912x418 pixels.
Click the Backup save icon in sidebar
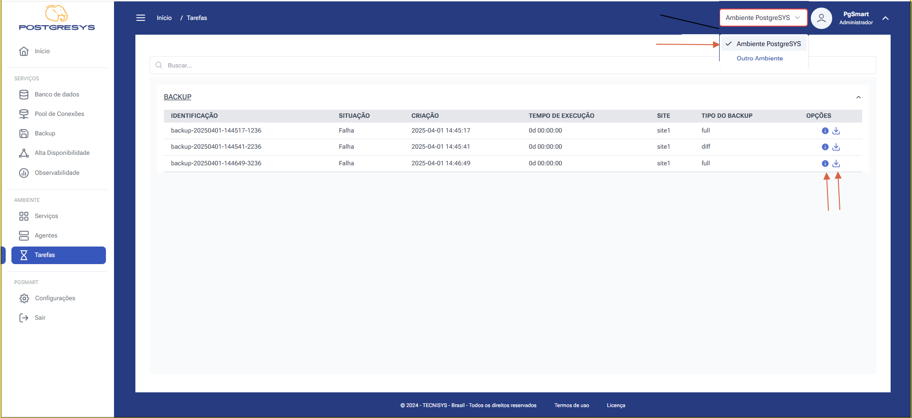coord(24,133)
